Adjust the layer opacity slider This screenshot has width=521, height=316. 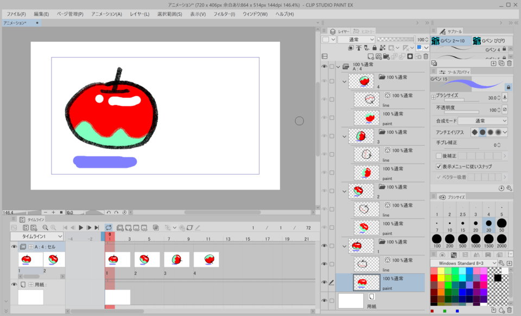pyautogui.click(x=396, y=40)
